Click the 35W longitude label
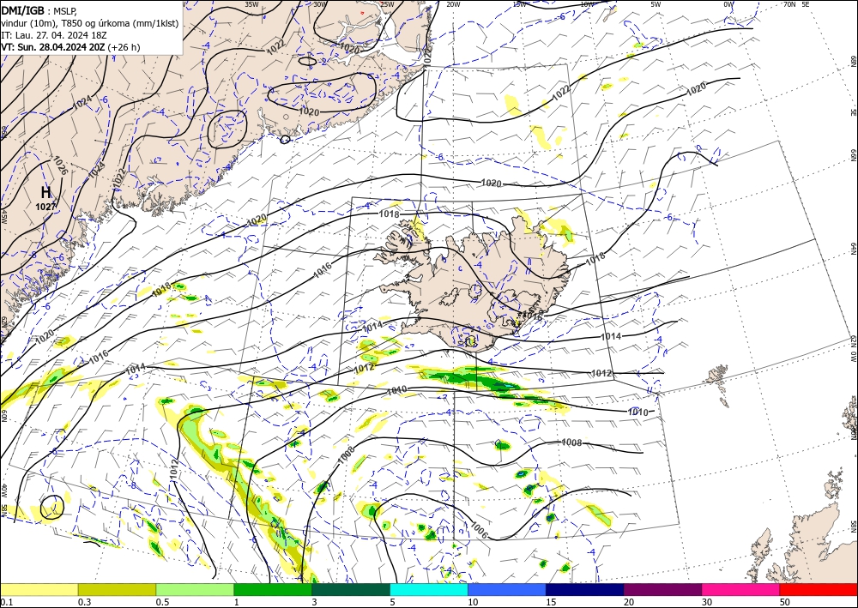This screenshot has height=608, width=858. pyautogui.click(x=251, y=3)
